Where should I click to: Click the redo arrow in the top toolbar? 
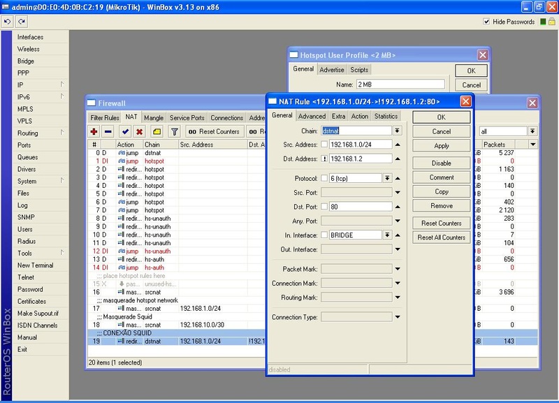point(22,22)
